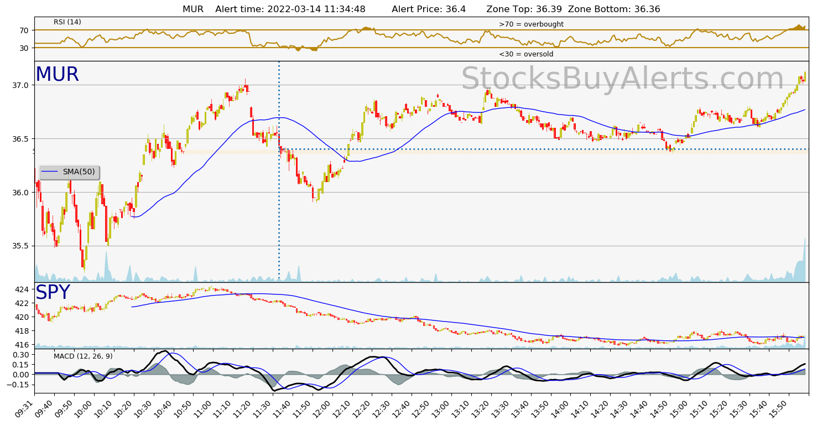The height and width of the screenshot is (425, 817).
Task: Click 'Zone Top: 36.39' in title
Action: tap(524, 9)
